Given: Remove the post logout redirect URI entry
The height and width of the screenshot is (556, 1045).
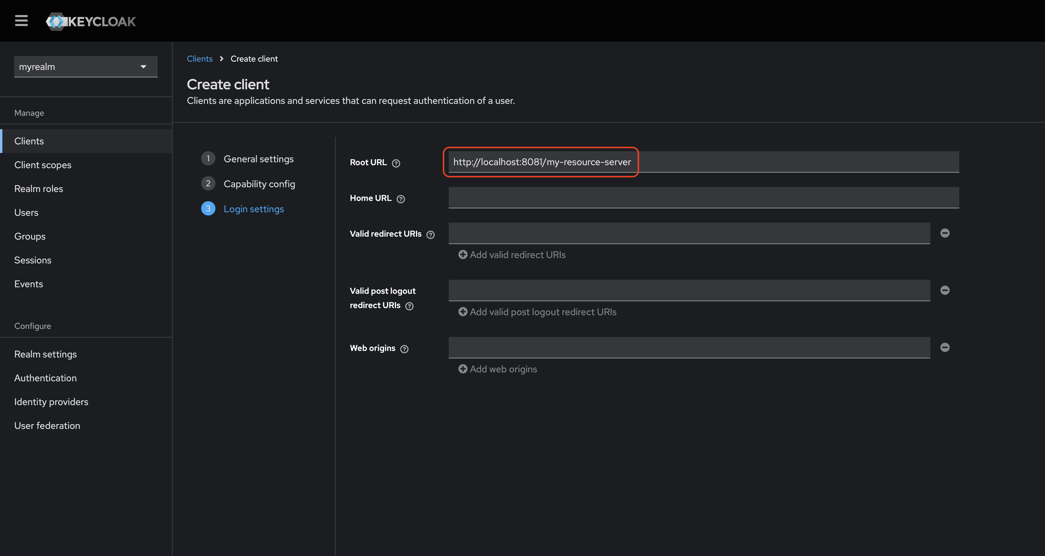Looking at the screenshot, I should (945, 290).
